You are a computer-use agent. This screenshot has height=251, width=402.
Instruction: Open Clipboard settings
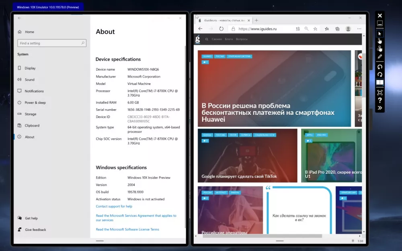[32, 126]
